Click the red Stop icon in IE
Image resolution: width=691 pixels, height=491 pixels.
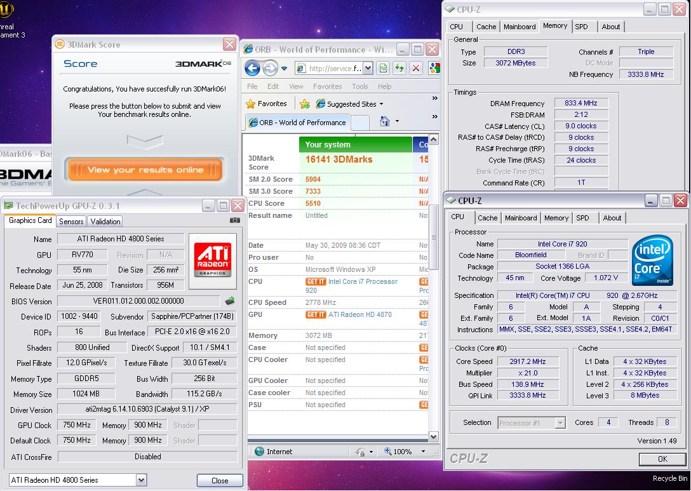click(x=415, y=68)
